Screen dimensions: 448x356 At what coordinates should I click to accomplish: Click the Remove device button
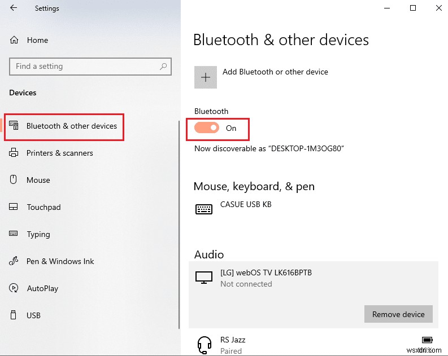click(398, 314)
